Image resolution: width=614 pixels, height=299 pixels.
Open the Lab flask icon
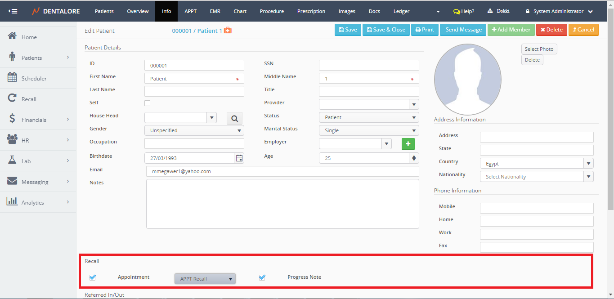click(13, 161)
